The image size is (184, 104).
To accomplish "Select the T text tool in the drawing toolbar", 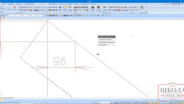I will pyautogui.click(x=95, y=15).
